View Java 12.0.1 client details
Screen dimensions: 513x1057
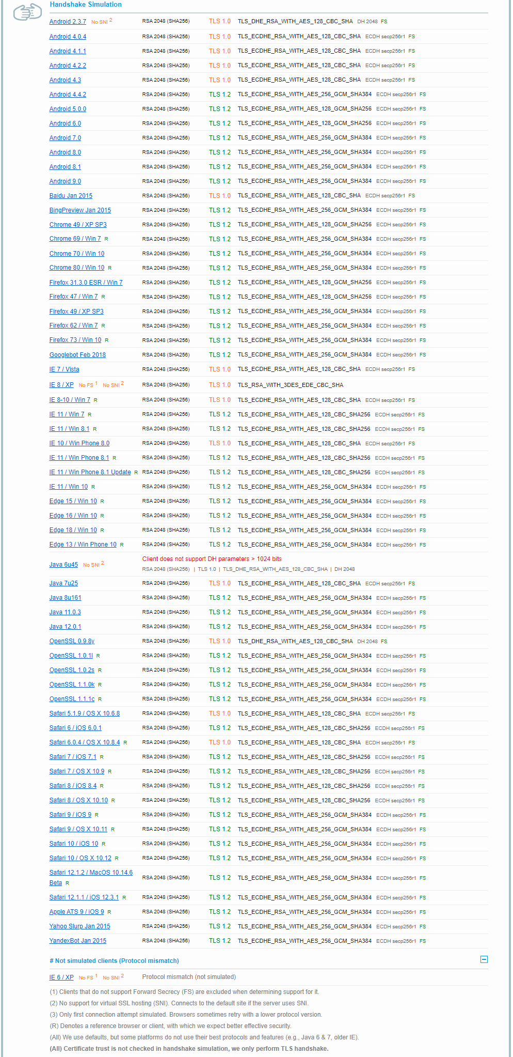(x=65, y=627)
